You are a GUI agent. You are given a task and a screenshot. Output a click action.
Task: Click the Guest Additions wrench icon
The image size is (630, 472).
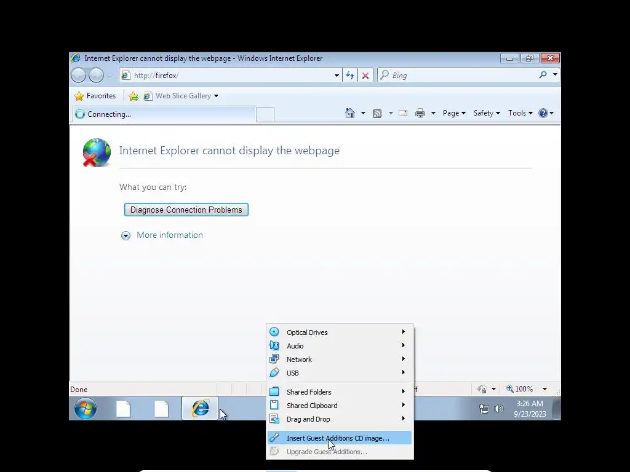(274, 438)
